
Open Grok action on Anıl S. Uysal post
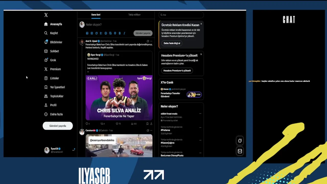(x=148, y=41)
